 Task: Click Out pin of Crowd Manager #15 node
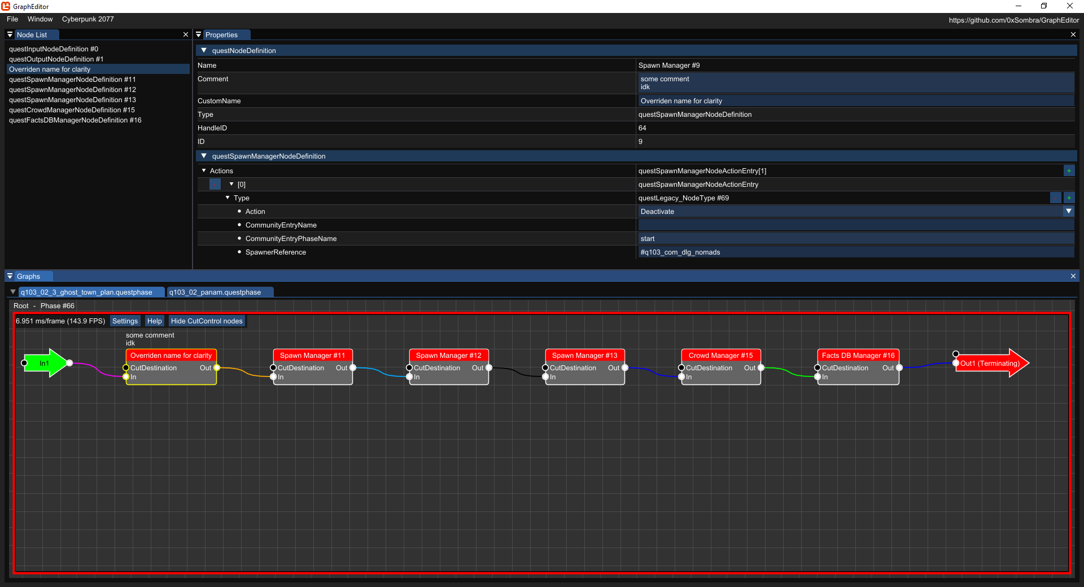(x=761, y=367)
